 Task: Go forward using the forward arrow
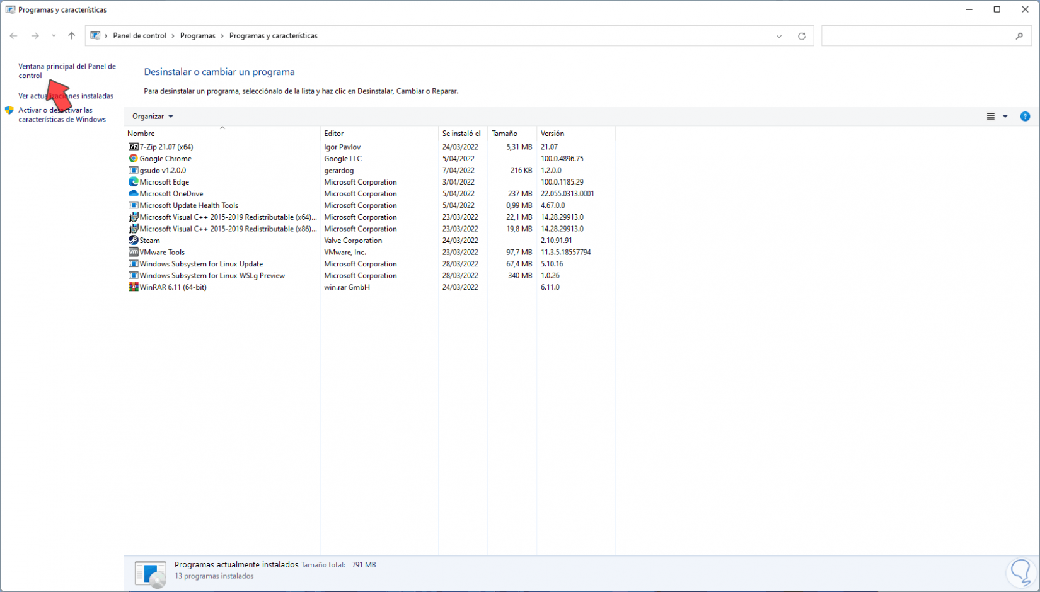[x=35, y=36]
